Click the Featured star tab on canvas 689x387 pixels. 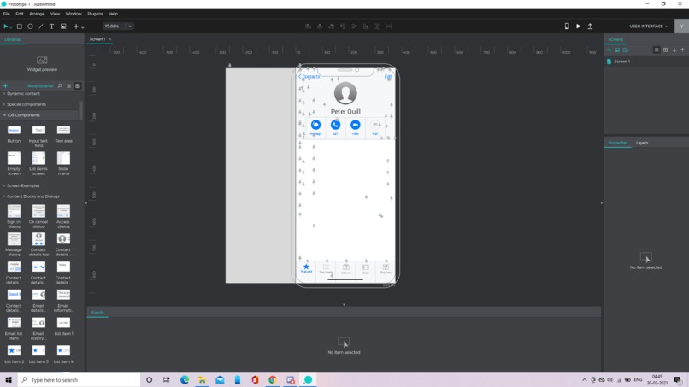coord(306,268)
